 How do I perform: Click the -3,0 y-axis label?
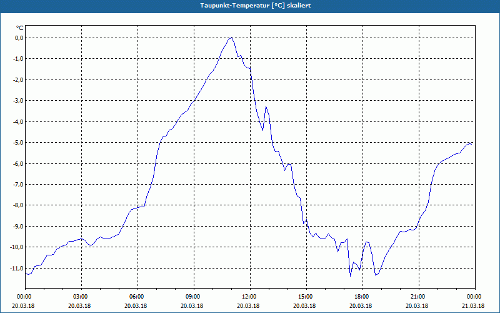[18, 101]
